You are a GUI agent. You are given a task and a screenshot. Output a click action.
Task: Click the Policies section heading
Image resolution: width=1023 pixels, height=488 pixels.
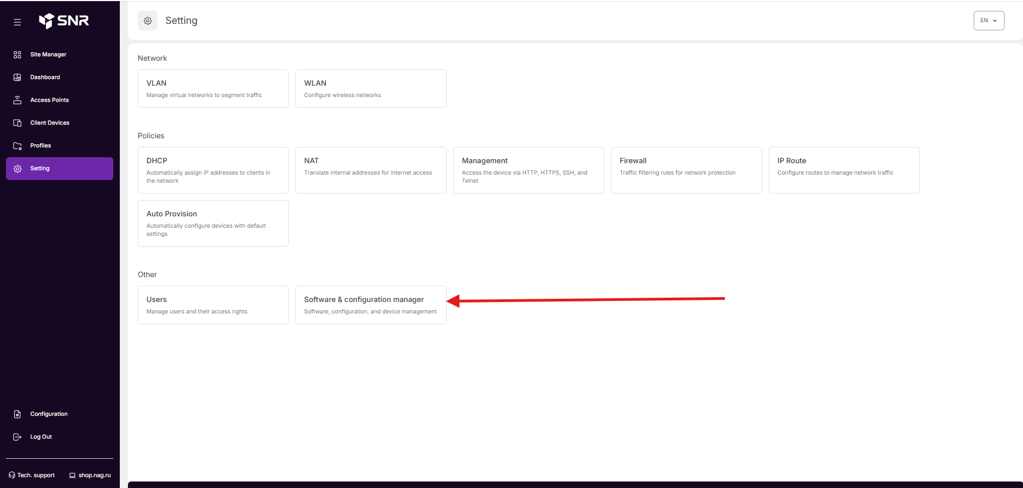tap(151, 136)
